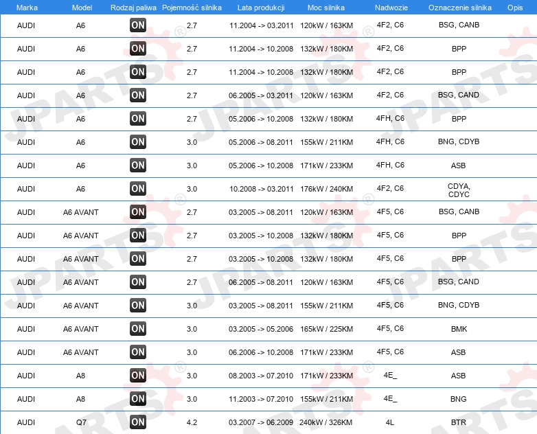Select the 4L body cell
The width and height of the screenshot is (537, 434).
tap(390, 422)
